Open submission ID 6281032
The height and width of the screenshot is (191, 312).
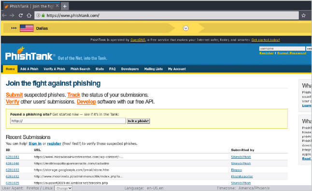(x=13, y=177)
